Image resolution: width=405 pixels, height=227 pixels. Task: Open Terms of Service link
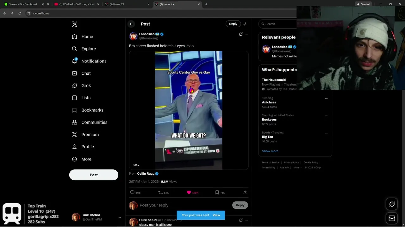coord(271,163)
